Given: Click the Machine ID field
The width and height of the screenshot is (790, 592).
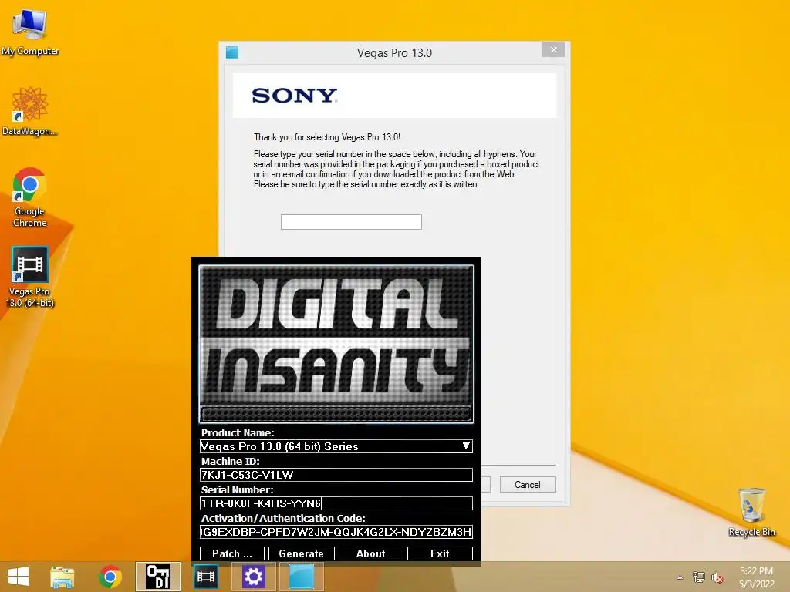Looking at the screenshot, I should coord(336,475).
